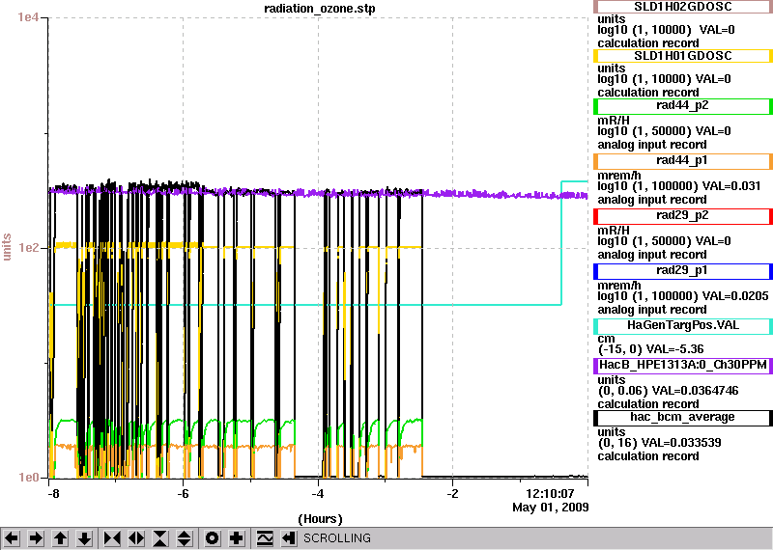
Task: Click the -8 hours tick label
Action: 53,493
